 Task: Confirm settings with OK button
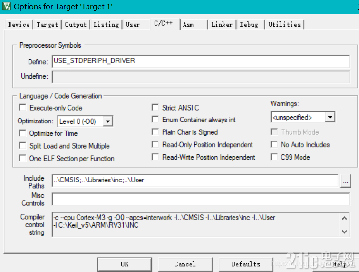pyautogui.click(x=125, y=264)
